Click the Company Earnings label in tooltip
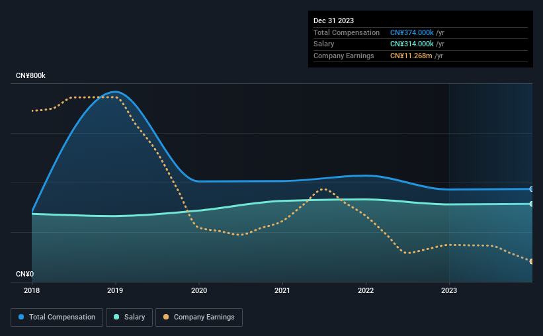 point(343,56)
